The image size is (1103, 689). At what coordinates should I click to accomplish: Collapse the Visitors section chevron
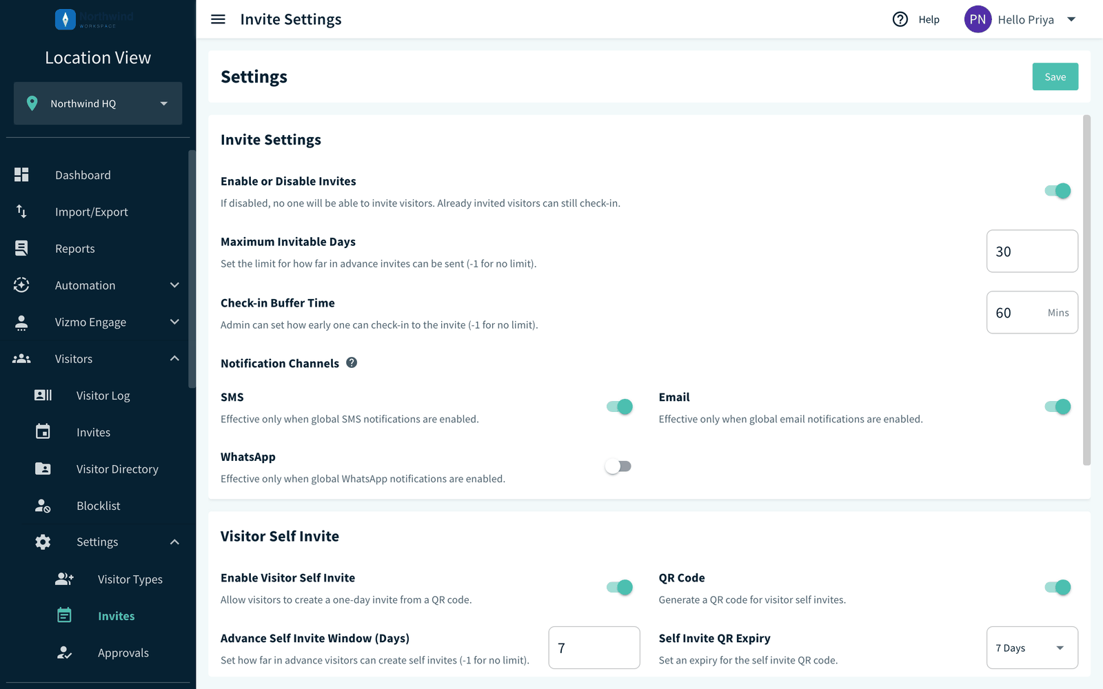pos(174,358)
